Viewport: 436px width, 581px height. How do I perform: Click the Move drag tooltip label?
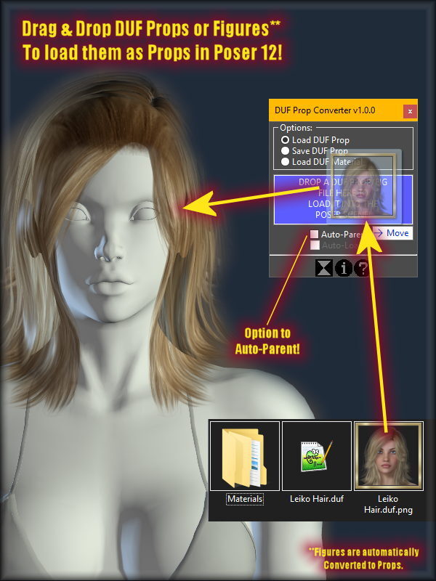point(392,233)
